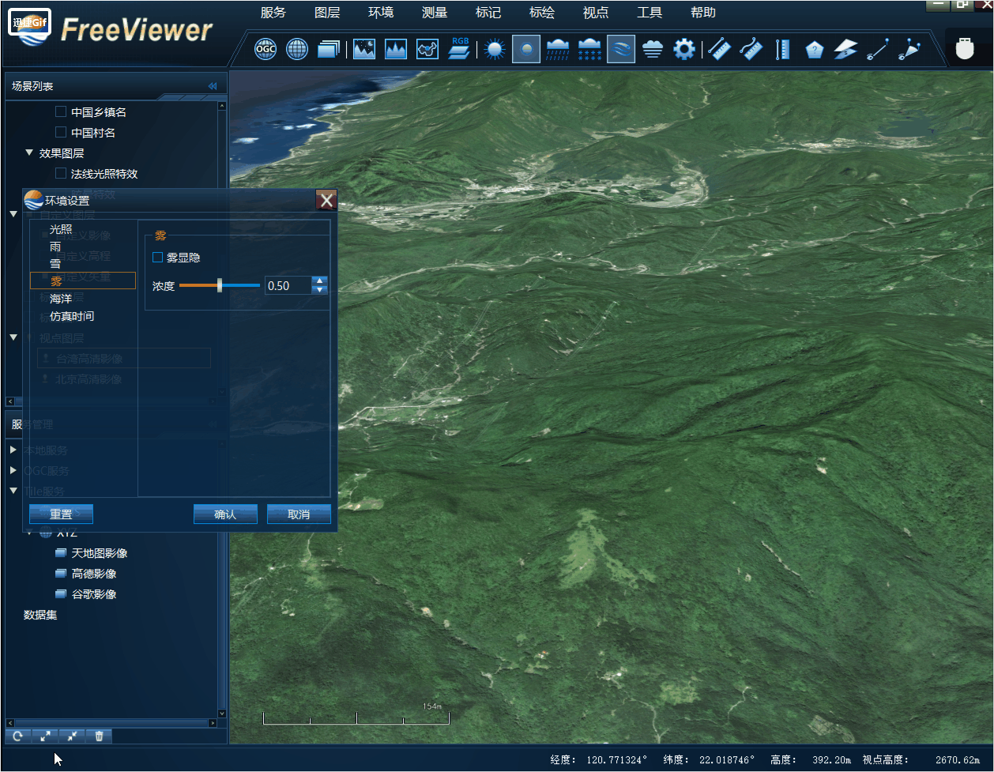Click the line-of-sight analysis icon

878,50
